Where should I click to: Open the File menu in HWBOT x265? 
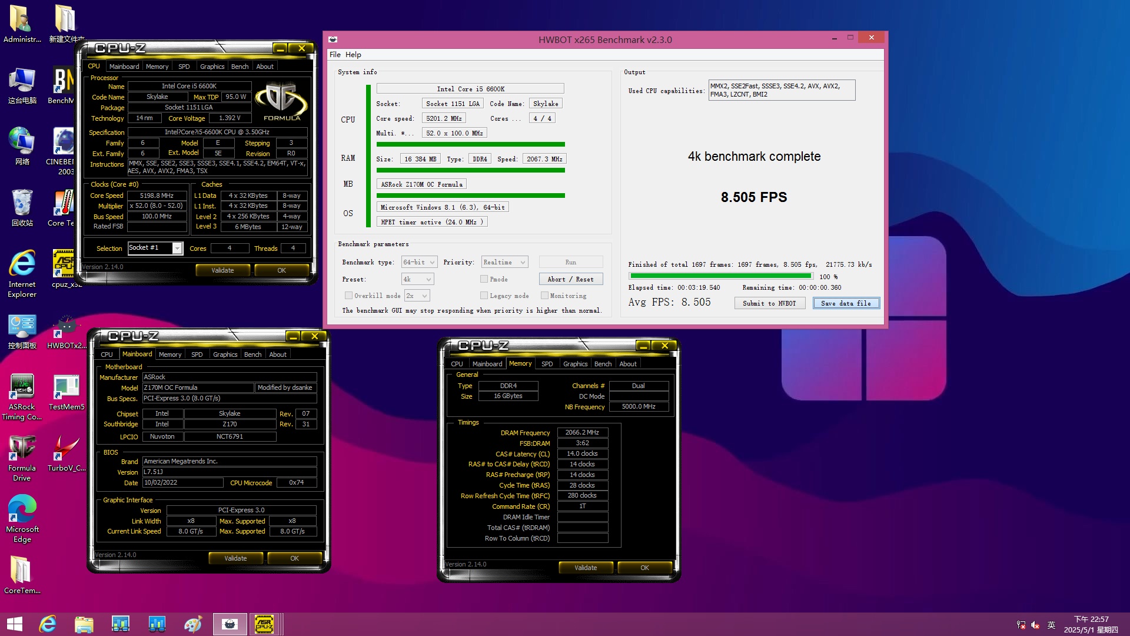(x=335, y=54)
